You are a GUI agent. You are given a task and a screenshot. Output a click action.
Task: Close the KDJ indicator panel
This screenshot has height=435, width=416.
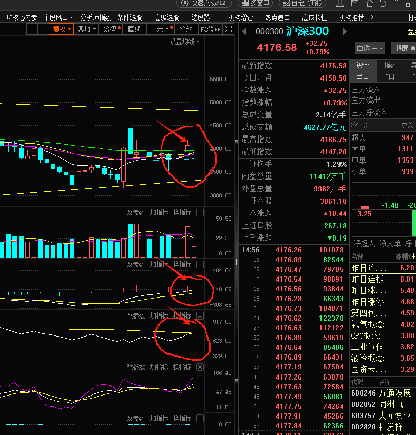pyautogui.click(x=200, y=367)
